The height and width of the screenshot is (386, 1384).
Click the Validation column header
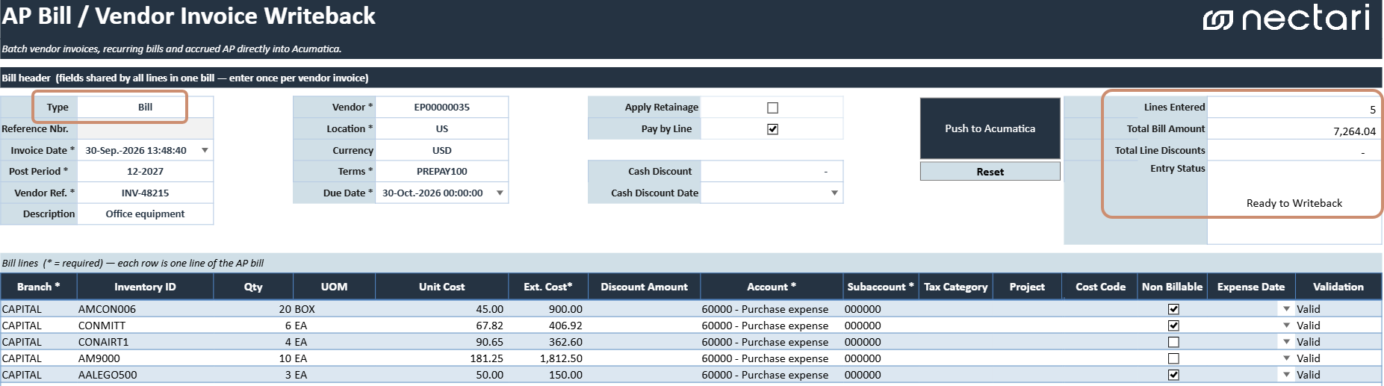point(1338,287)
